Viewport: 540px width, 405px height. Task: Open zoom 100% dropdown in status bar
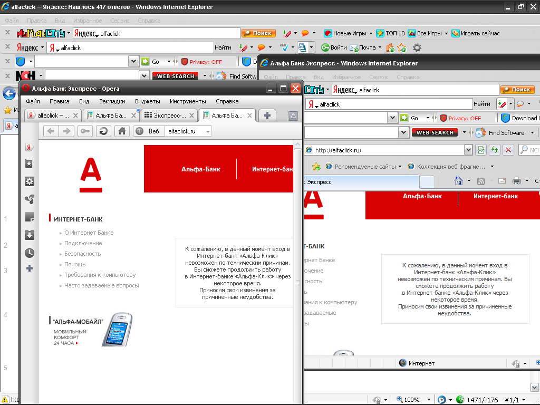pos(429,400)
